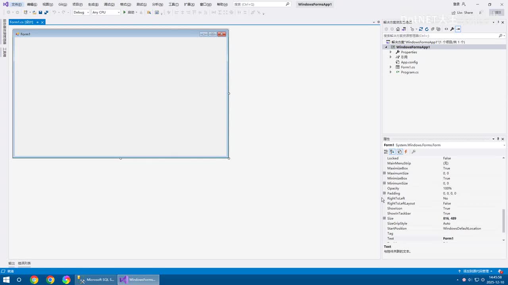508x285 pixels.
Task: Click the View Code icon in Solution Explorer
Action: (x=446, y=29)
